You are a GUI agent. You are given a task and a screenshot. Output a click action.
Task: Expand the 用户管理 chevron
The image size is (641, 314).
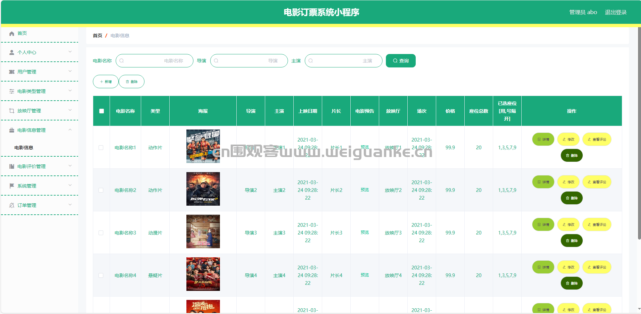click(70, 71)
